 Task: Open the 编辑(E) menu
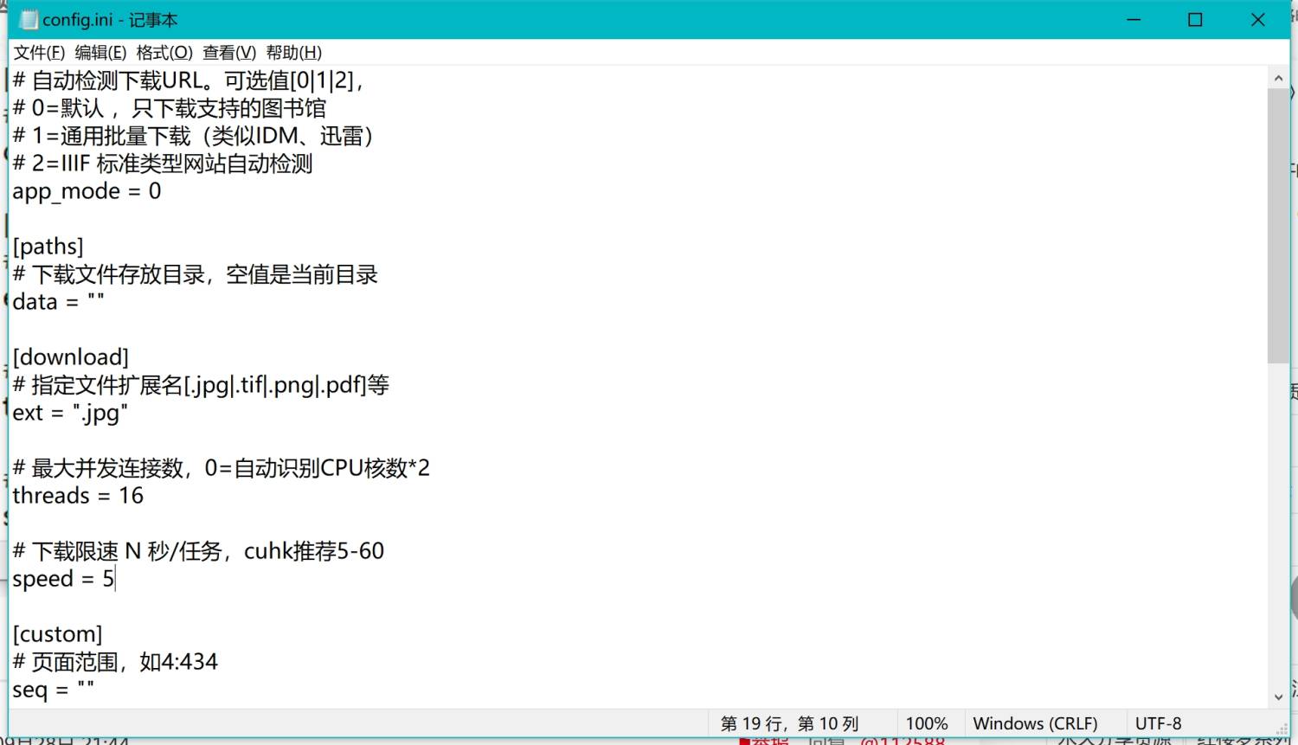tap(100, 53)
